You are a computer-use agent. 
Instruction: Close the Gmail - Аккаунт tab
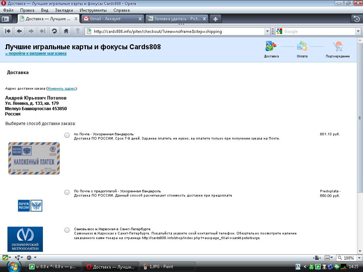140,19
